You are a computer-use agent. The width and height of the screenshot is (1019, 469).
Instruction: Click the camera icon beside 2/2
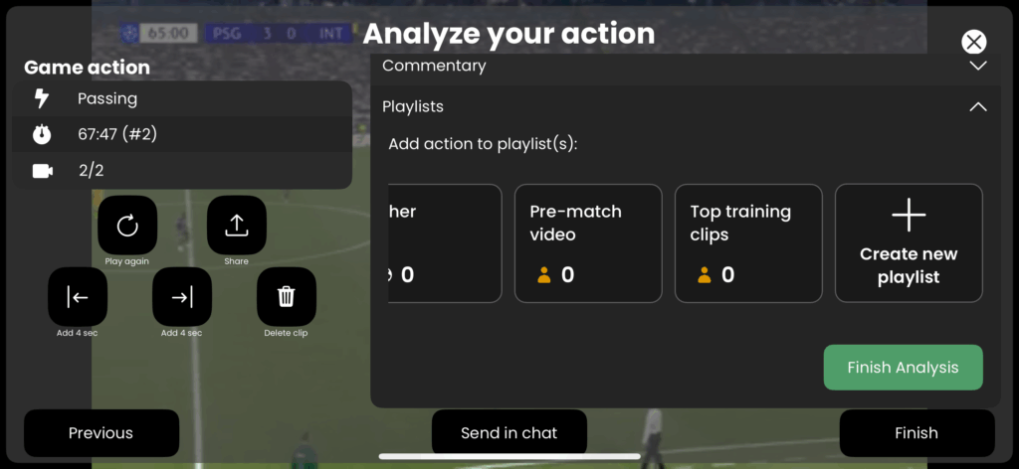tap(42, 171)
